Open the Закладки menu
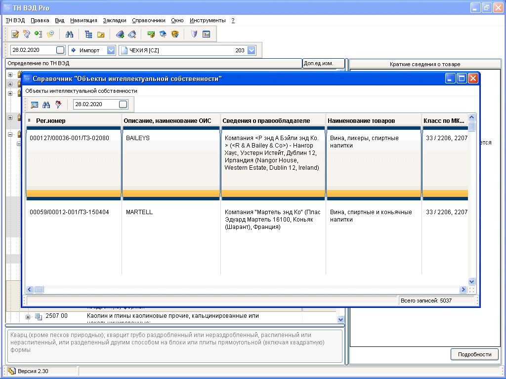Viewport: 506px width, 379px height. [115, 20]
